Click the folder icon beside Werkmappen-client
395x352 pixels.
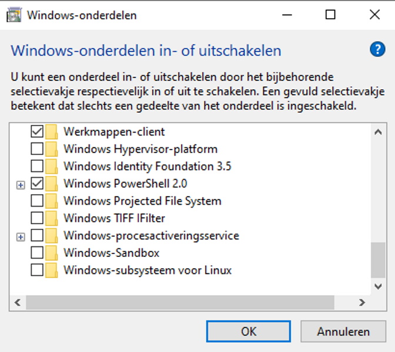tap(52, 131)
